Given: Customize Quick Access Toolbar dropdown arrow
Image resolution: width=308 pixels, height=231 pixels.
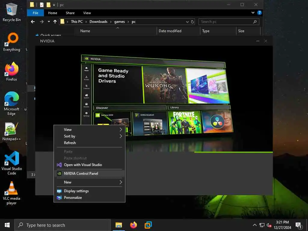Looking at the screenshot, I should pyautogui.click(x=54, y=5).
